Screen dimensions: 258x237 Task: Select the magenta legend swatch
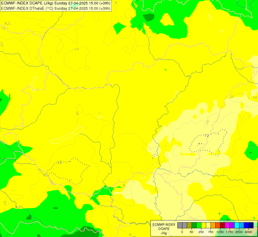(x=227, y=225)
